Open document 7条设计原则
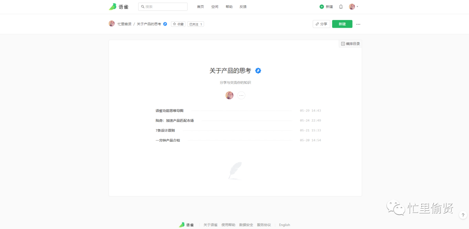This screenshot has height=229, width=469. (x=165, y=130)
